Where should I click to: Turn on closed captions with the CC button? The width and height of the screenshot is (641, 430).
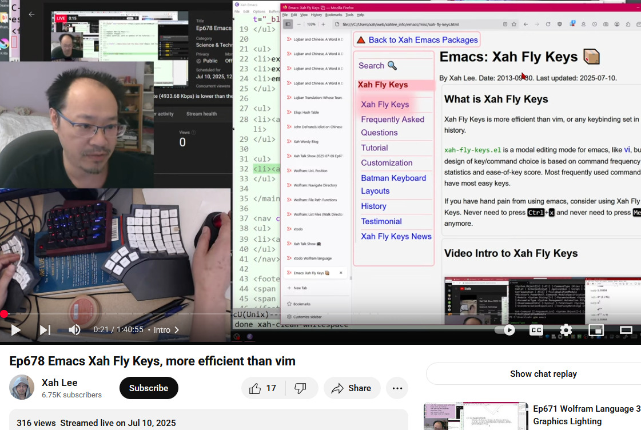click(536, 330)
